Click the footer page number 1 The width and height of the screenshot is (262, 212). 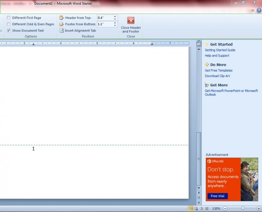click(33, 149)
